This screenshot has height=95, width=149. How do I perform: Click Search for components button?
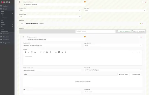[x=138, y=31]
